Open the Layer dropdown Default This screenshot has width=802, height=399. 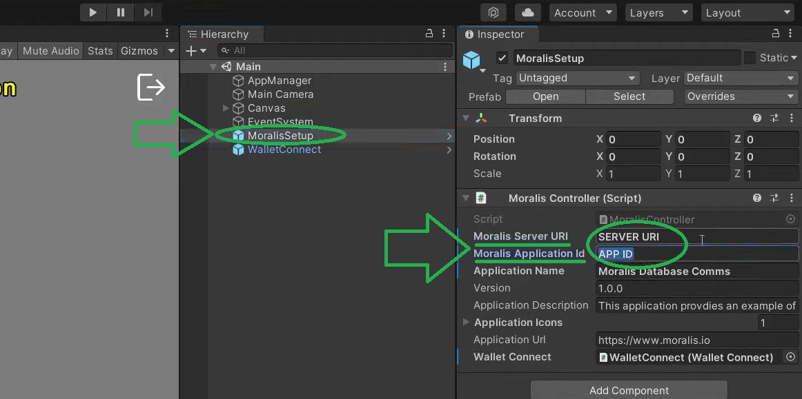click(x=740, y=78)
